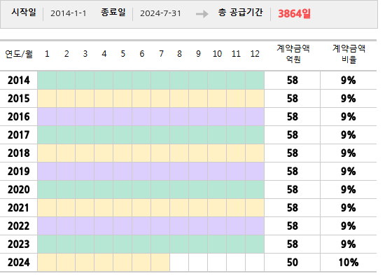Click the 계약금액 비율 column header
The height and width of the screenshot is (276, 385).
349,54
